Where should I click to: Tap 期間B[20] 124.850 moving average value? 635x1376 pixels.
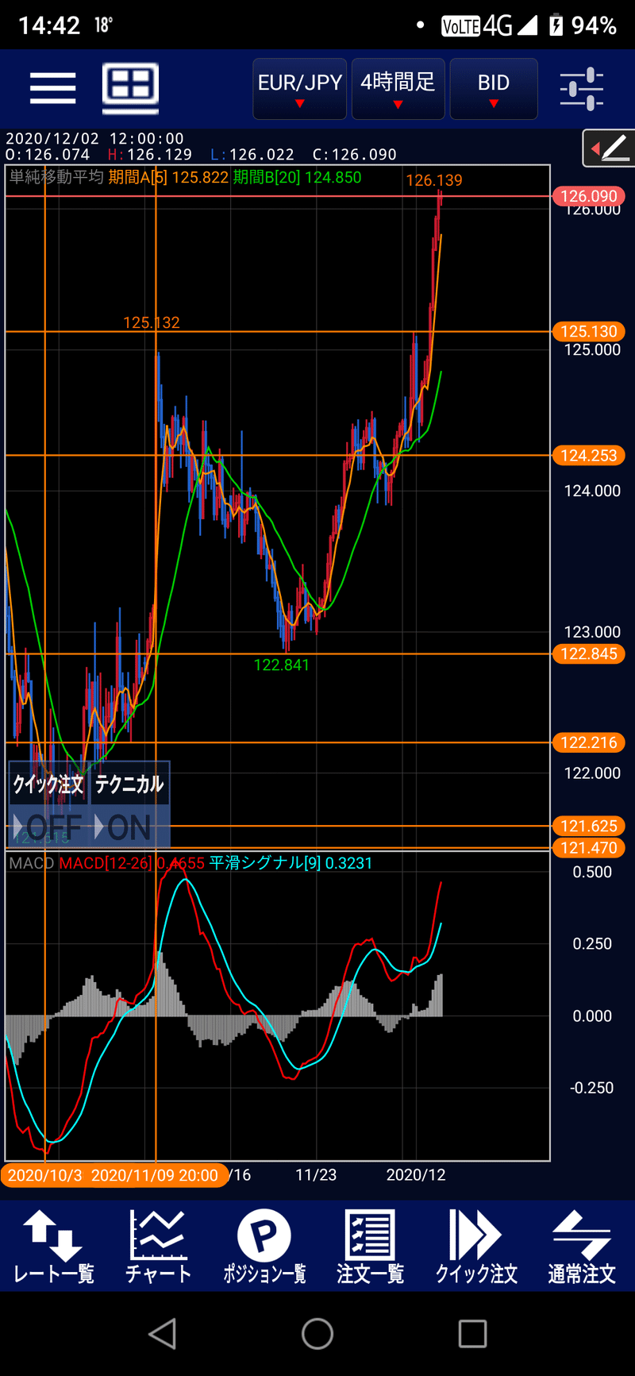tap(297, 177)
